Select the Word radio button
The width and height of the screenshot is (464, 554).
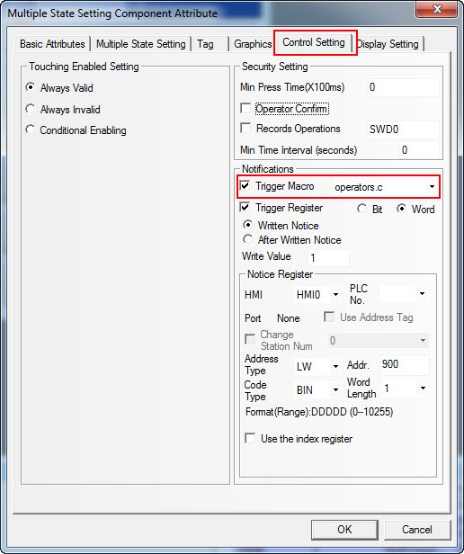coord(401,209)
